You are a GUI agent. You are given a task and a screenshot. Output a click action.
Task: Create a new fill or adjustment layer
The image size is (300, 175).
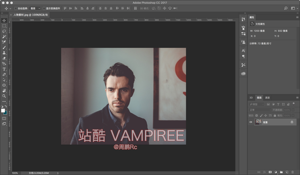pyautogui.click(x=276, y=172)
